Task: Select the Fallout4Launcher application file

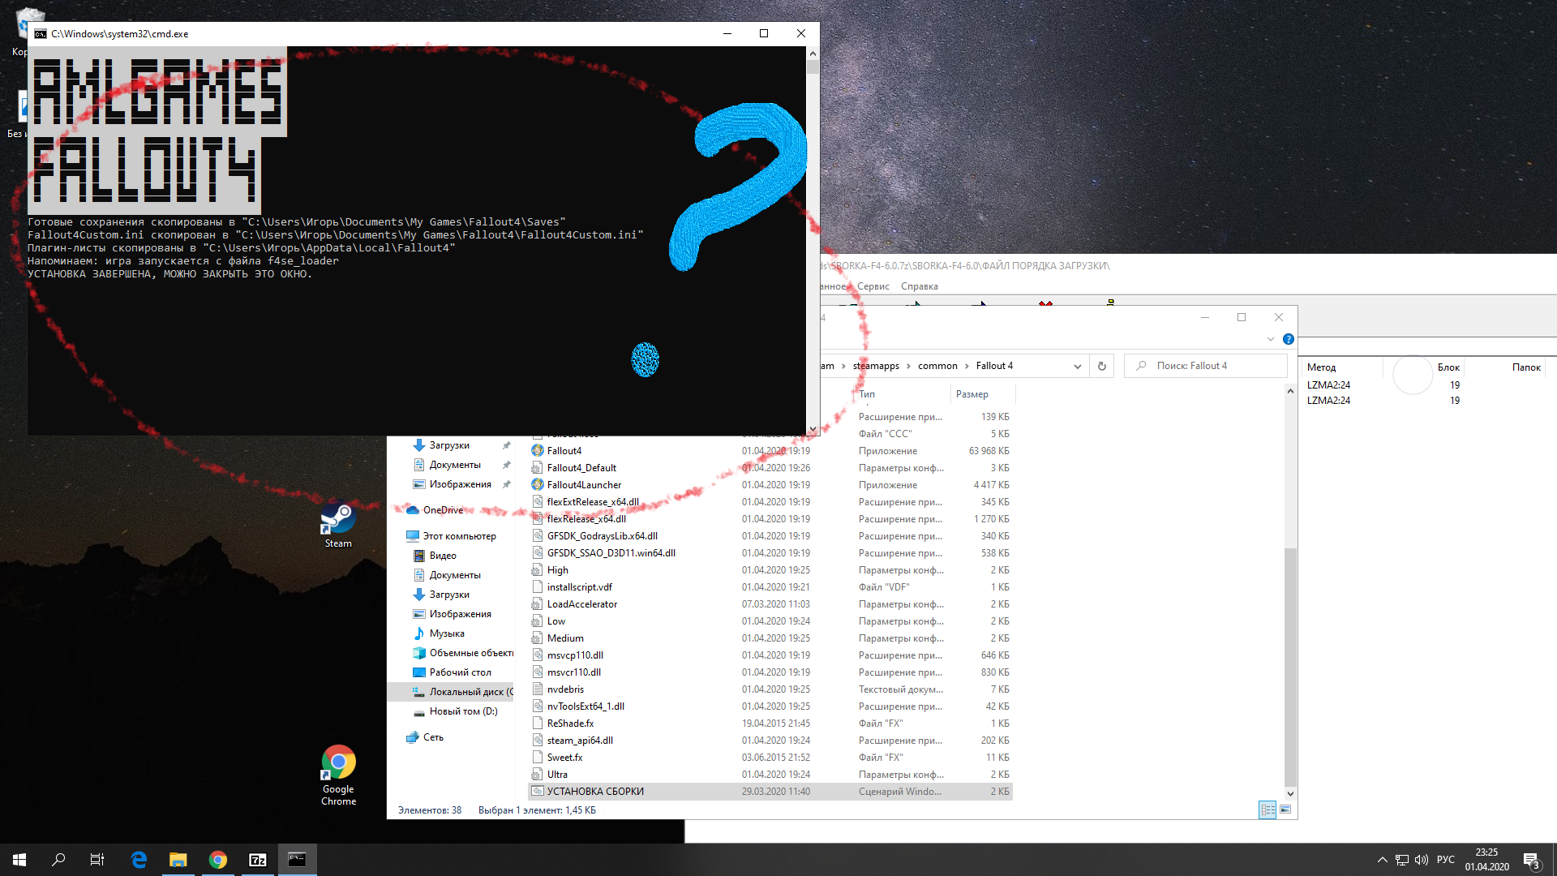Action: pos(584,485)
